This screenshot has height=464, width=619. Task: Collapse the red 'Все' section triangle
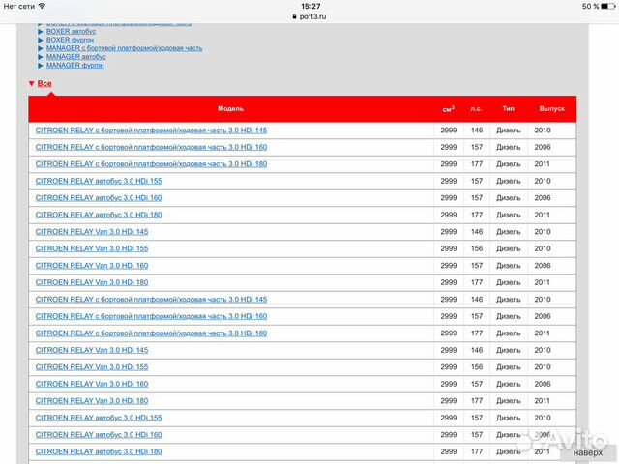(x=32, y=84)
